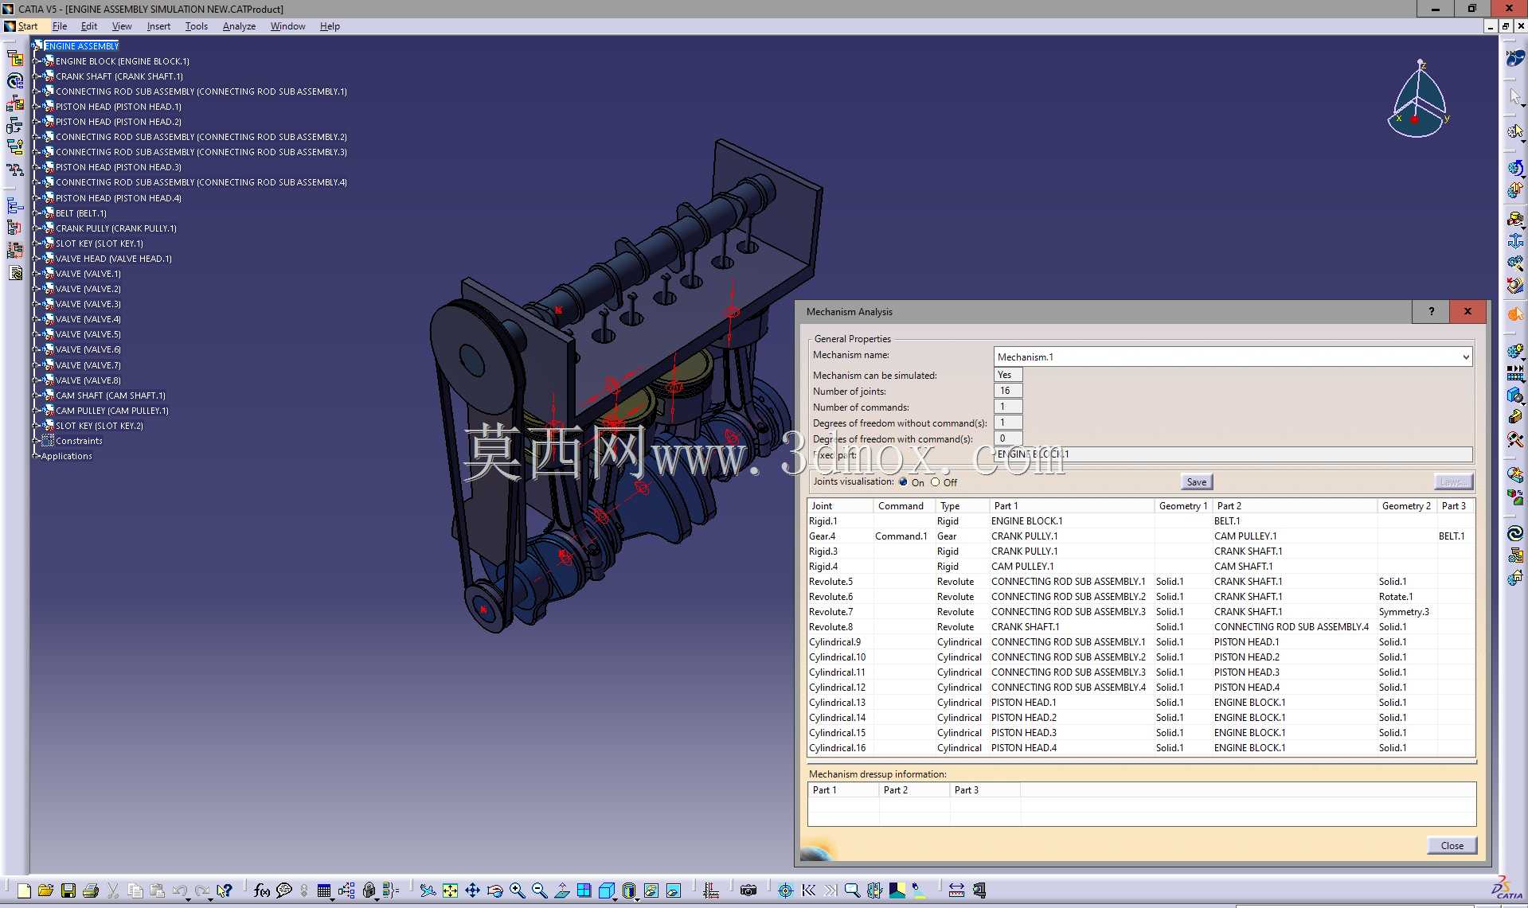1528x908 pixels.
Task: Expand the Applications tree node
Action: coord(36,456)
